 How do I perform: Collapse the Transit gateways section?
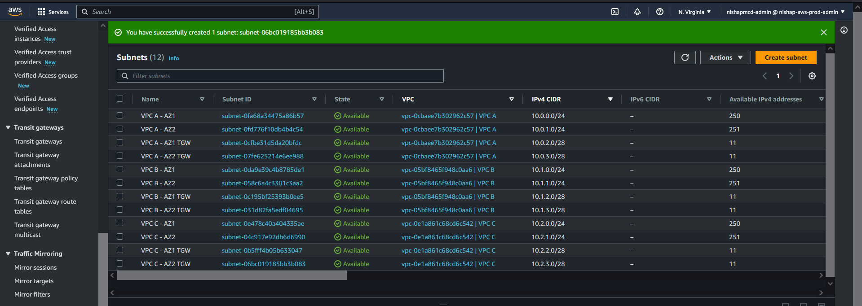click(x=8, y=127)
